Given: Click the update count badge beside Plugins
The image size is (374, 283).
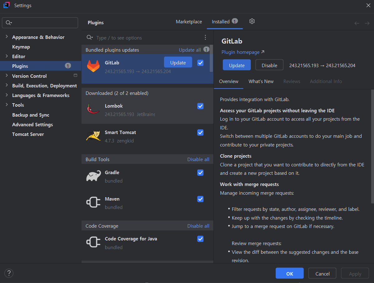Looking at the screenshot, I should point(68,66).
